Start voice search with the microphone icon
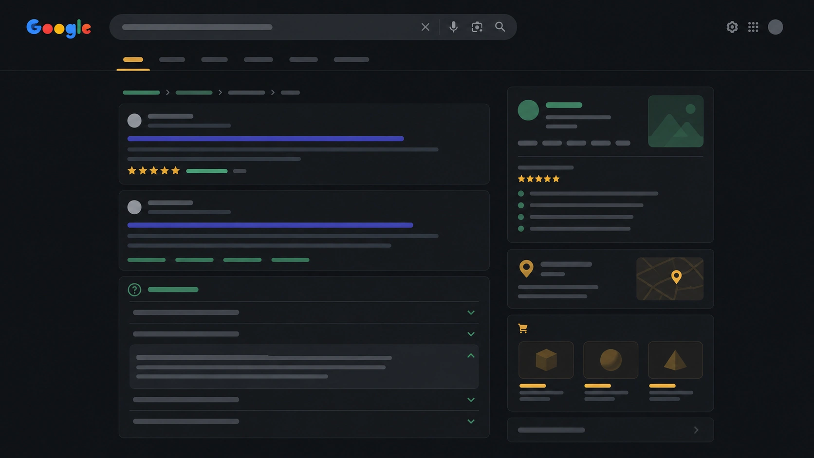 (x=453, y=27)
